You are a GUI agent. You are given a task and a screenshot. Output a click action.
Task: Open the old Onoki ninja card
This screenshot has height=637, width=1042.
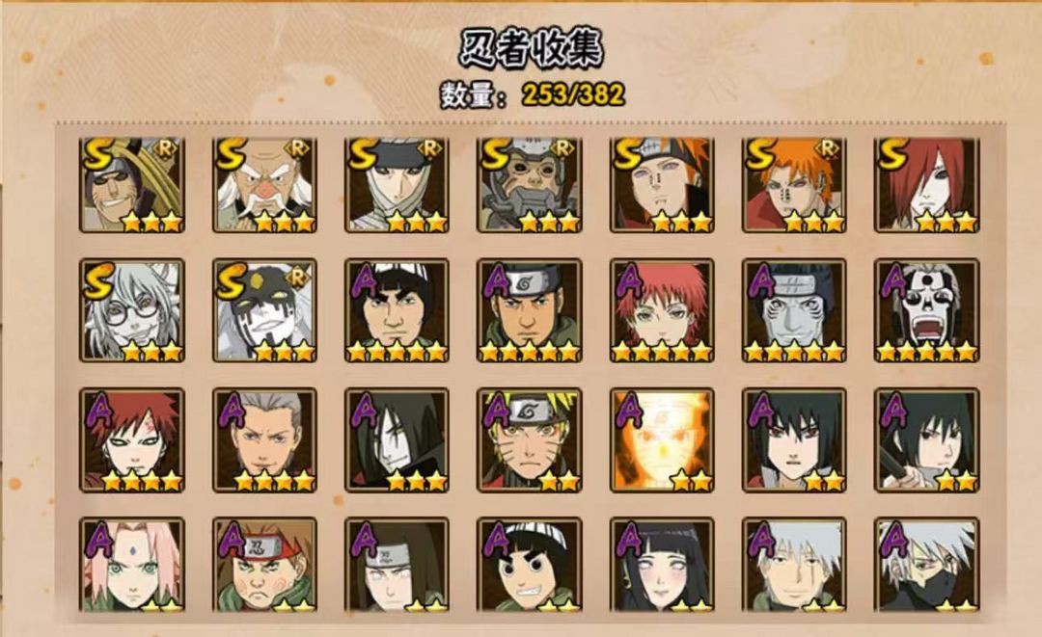point(264,185)
